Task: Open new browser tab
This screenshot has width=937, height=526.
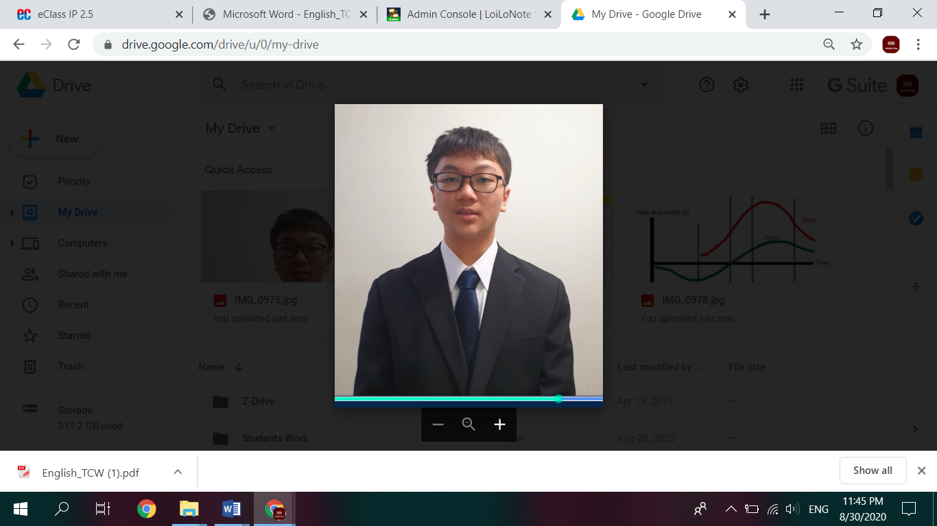Action: pos(765,14)
